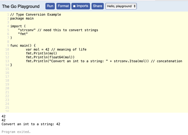
Task: Click the "Program exited." status text
Action: 16,132
